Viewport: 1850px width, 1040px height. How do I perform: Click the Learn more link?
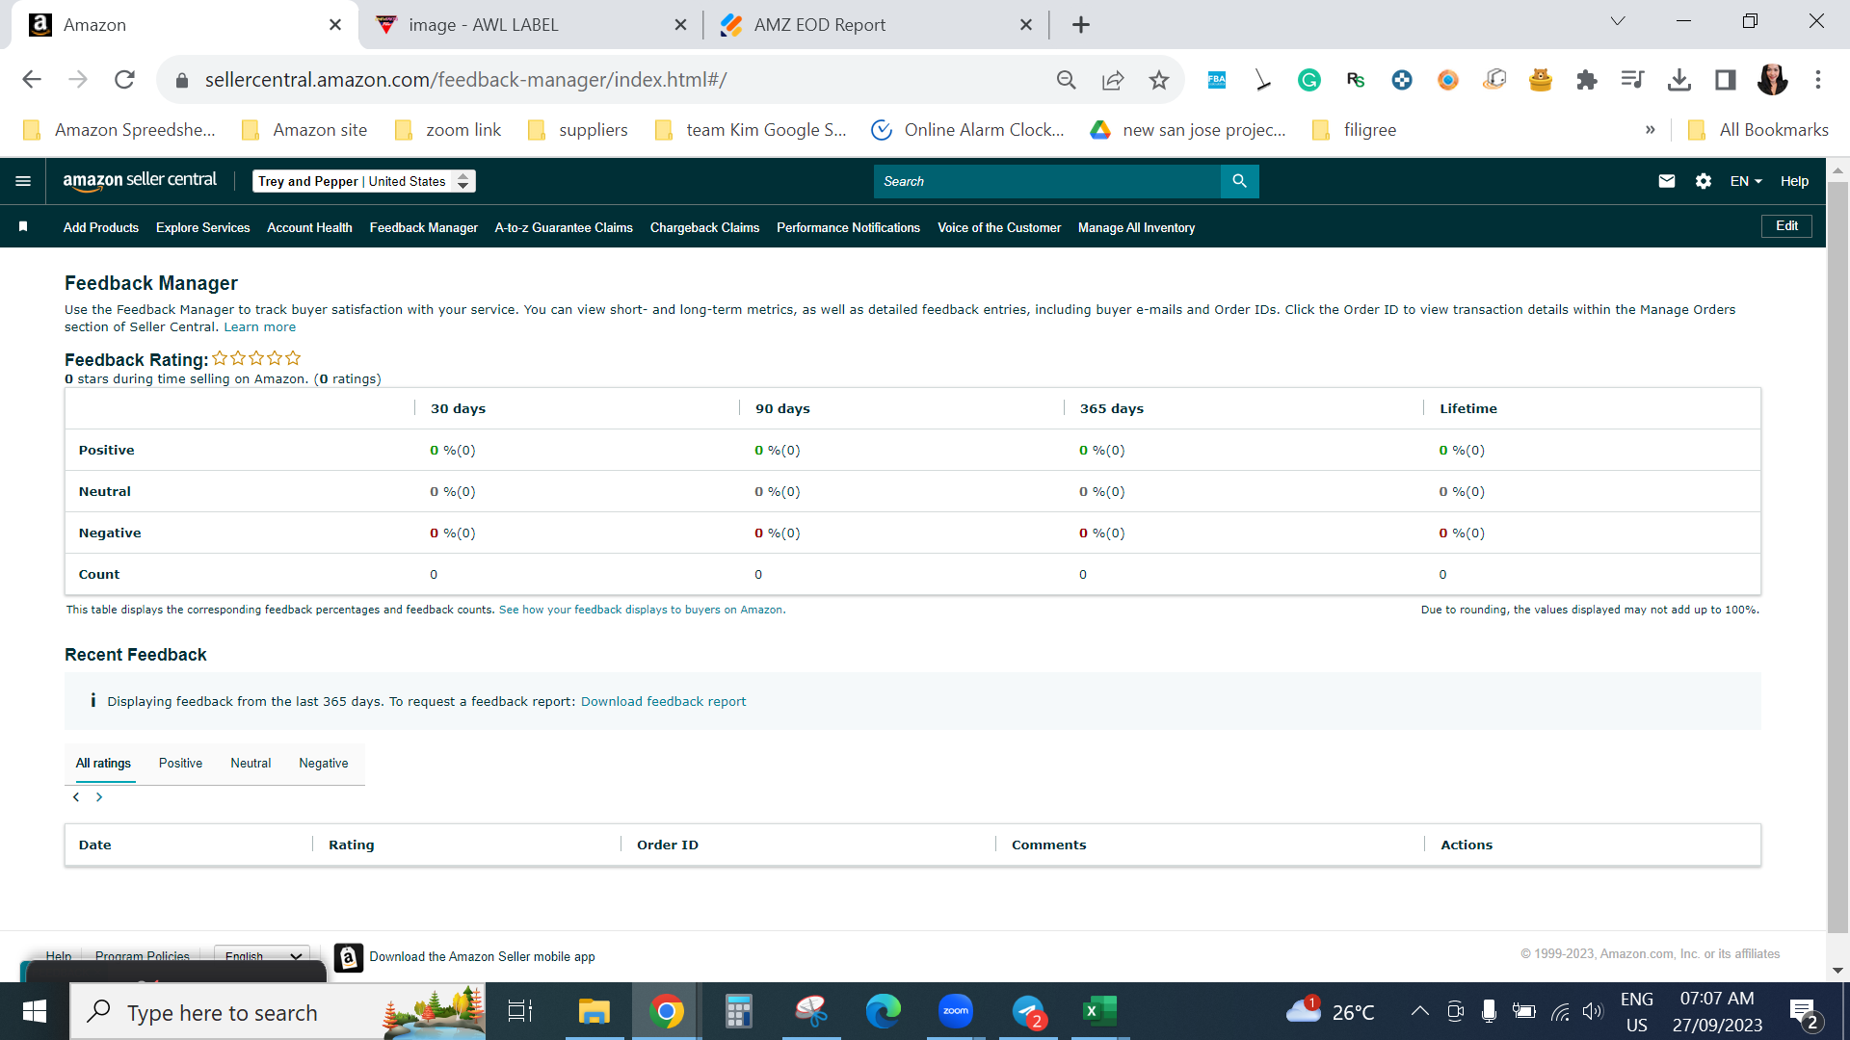[x=260, y=327]
